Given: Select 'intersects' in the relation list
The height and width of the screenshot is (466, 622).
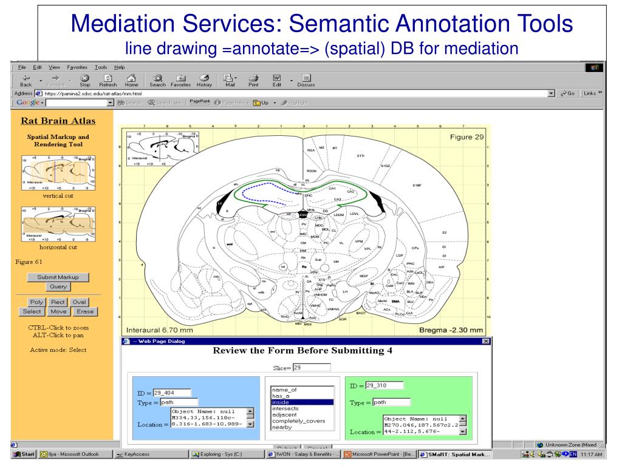Looking at the screenshot, I should tap(285, 408).
